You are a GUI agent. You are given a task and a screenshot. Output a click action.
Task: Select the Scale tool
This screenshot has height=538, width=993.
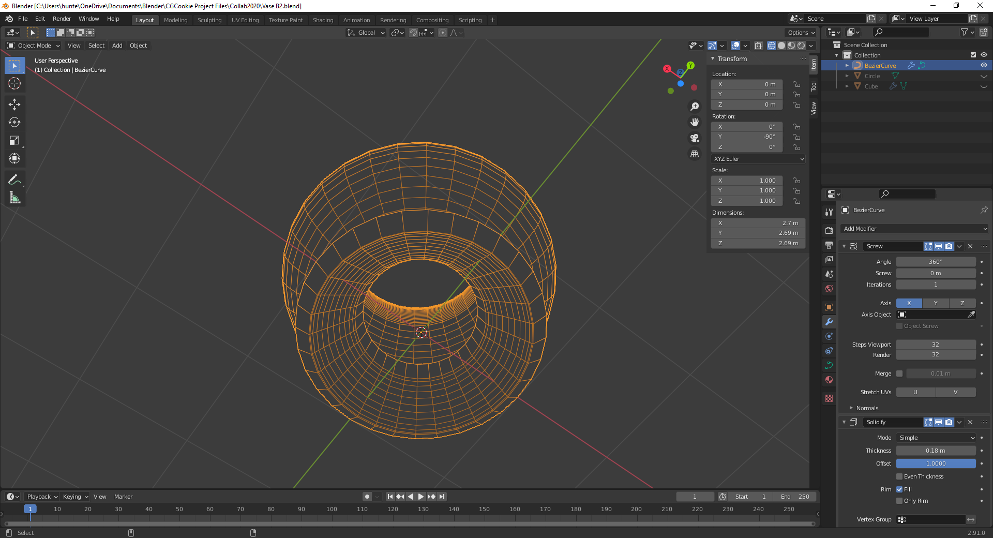pos(14,141)
